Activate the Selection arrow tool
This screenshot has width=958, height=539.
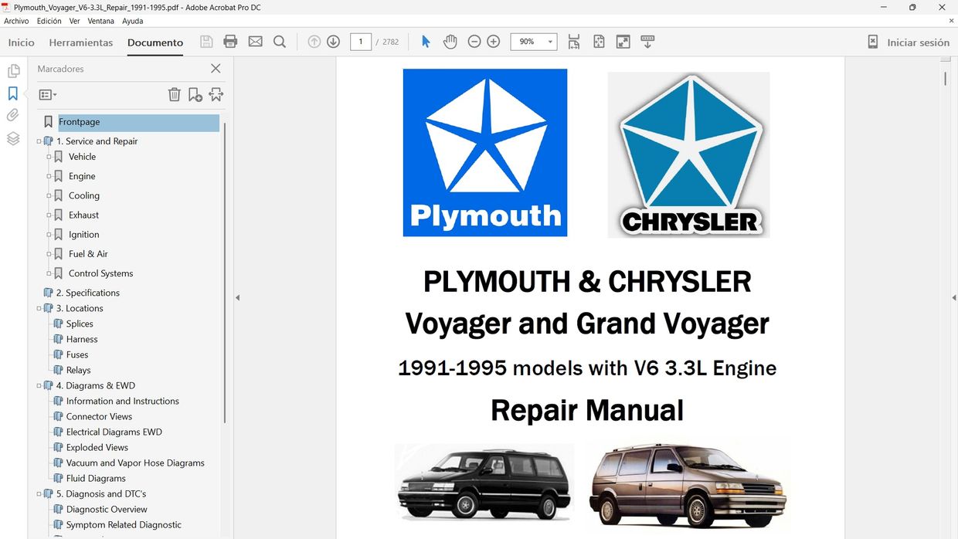click(x=426, y=42)
